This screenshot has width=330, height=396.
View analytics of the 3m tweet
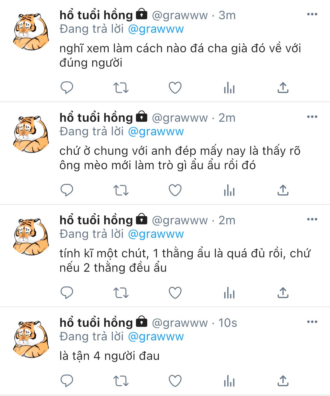[x=229, y=88]
